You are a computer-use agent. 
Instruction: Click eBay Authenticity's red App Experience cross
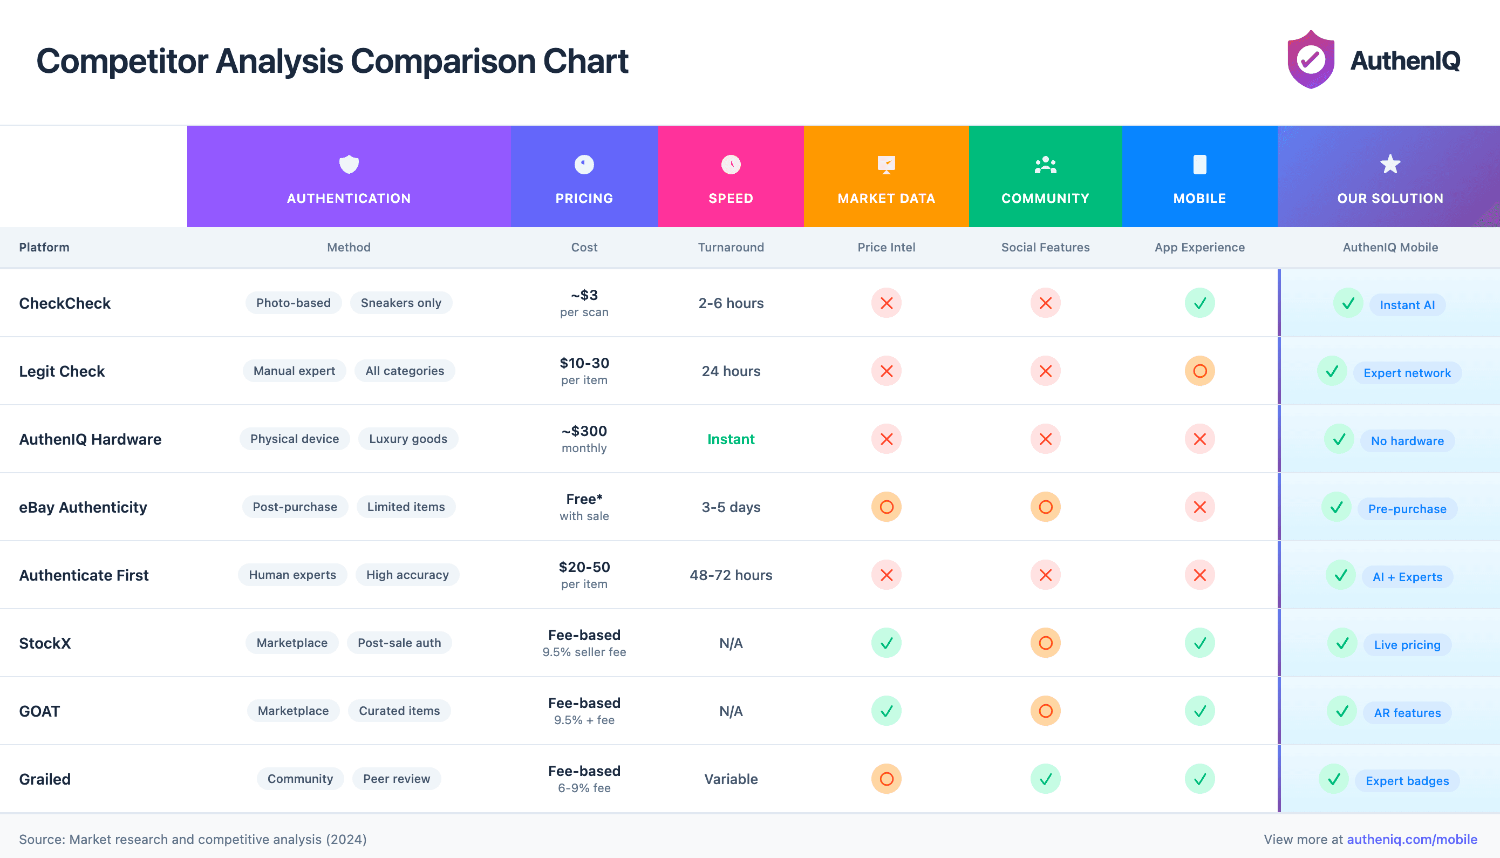[1199, 507]
